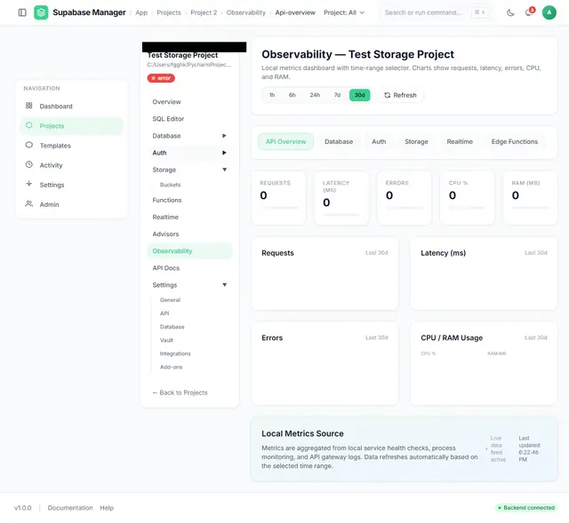
Task: Click the navigation Settings icon
Action: (29, 184)
